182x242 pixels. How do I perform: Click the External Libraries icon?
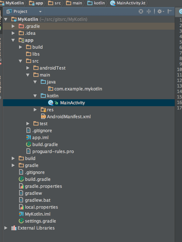click(14, 228)
